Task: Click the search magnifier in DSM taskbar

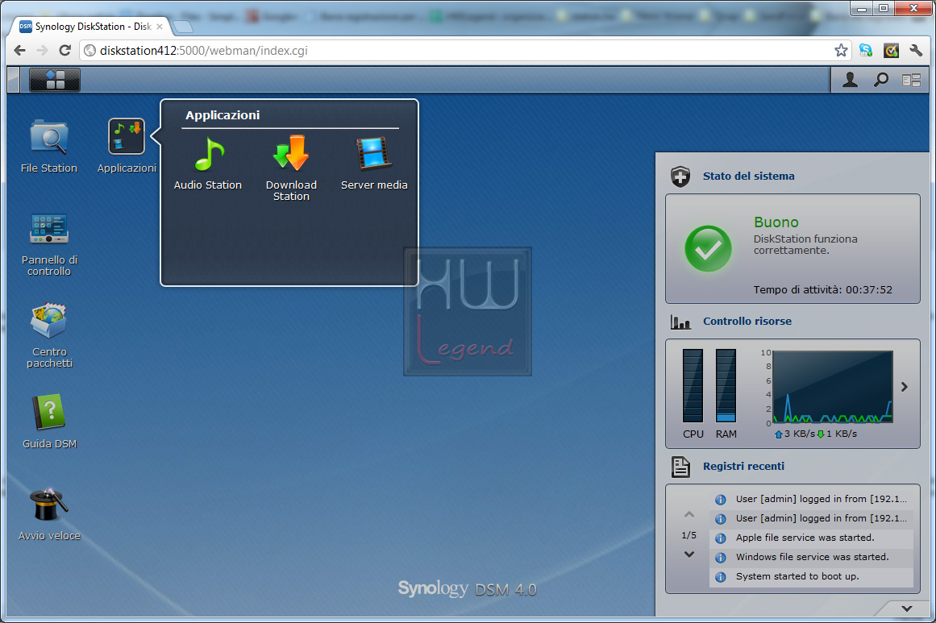Action: (881, 79)
